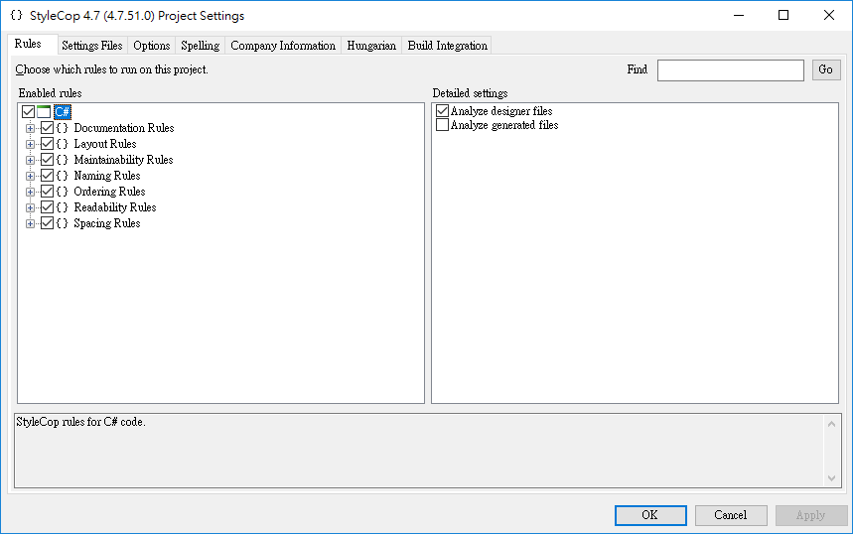Uncheck the Spacing Rules checkbox
853x534 pixels.
[48, 223]
